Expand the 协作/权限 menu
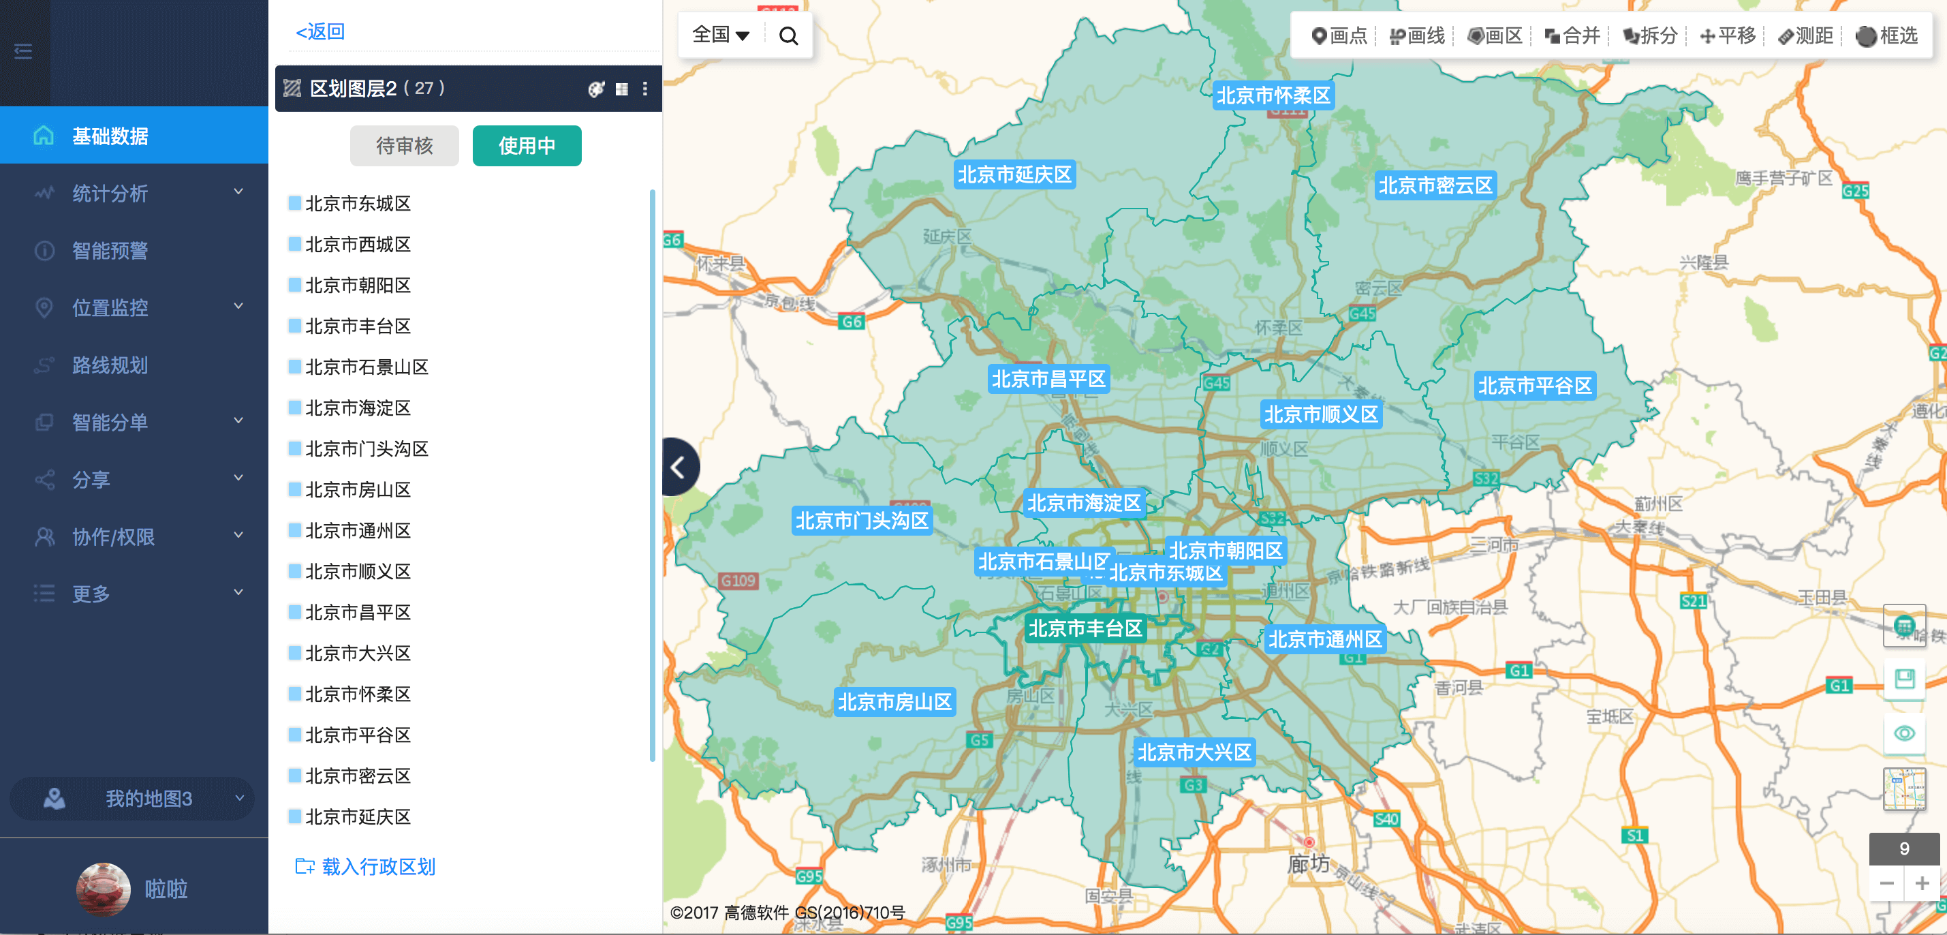Viewport: 1947px width, 935px height. pyautogui.click(x=134, y=536)
